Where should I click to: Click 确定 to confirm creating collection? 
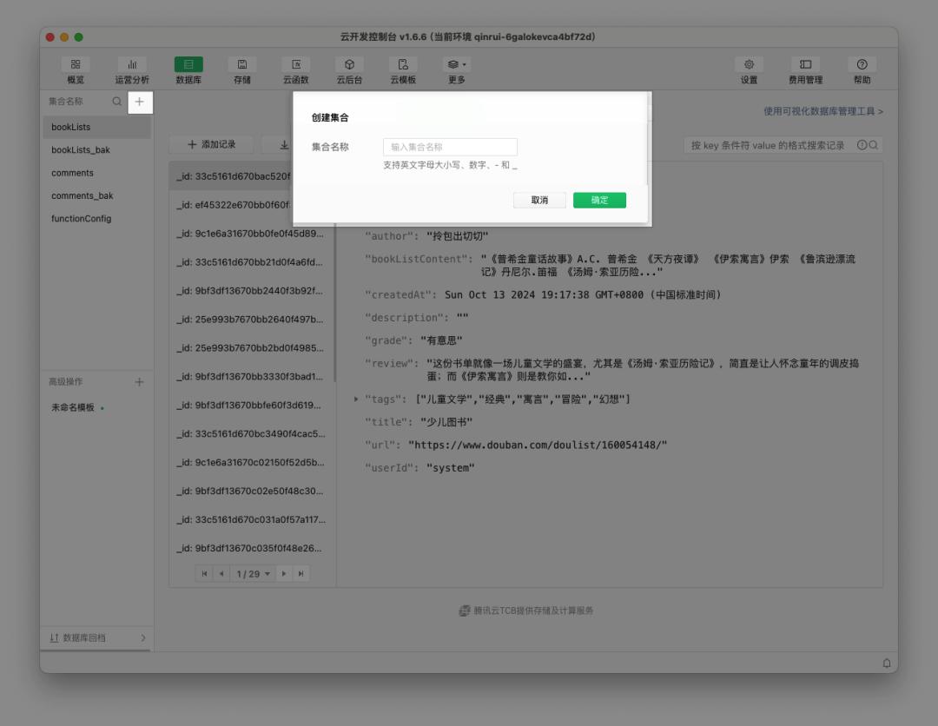[599, 200]
